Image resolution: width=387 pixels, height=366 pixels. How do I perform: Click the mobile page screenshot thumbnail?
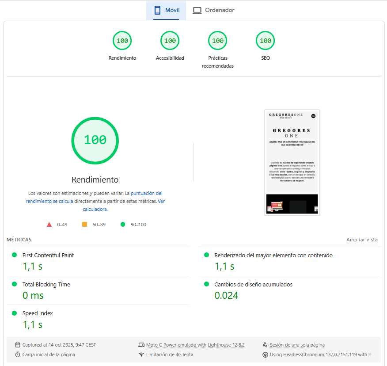coord(292,162)
